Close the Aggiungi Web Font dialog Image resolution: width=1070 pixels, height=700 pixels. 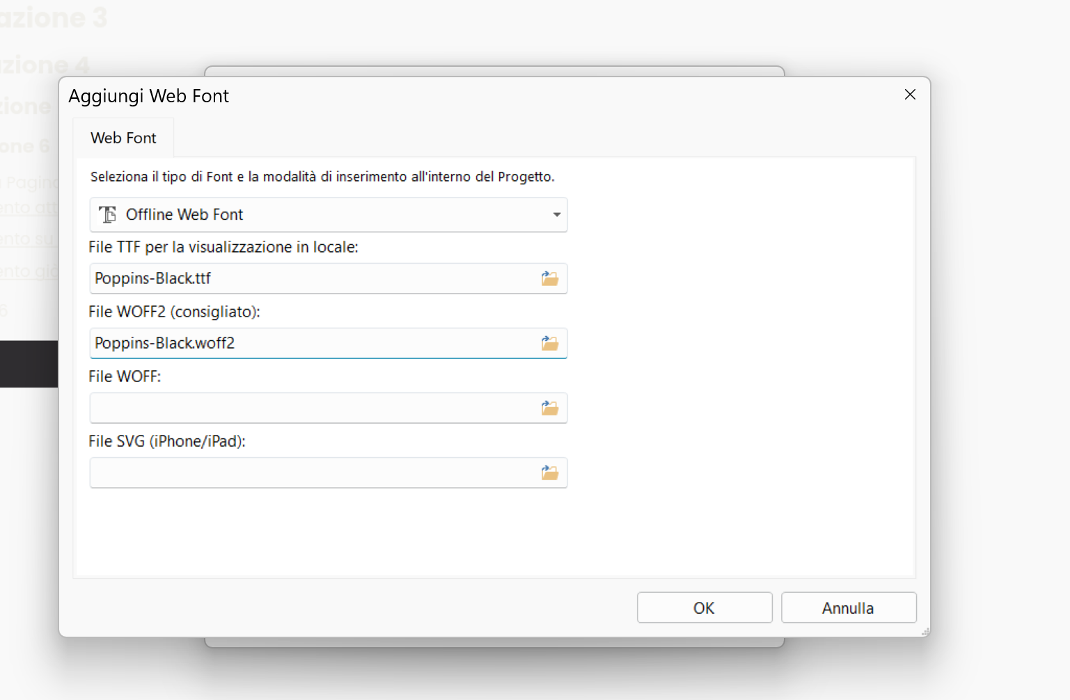tap(910, 95)
